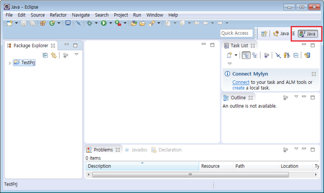Toggle the Skip All Breakpoints icon
Viewport: 324px width, 193px height.
point(78,23)
